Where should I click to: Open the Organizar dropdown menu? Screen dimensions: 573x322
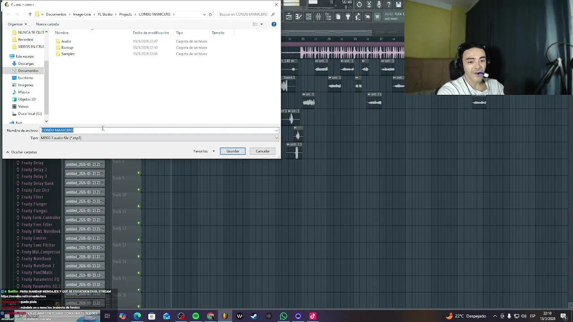(17, 24)
